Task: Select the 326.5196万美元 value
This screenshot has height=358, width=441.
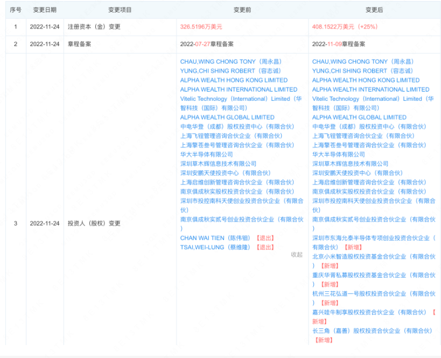Action: pyautogui.click(x=201, y=27)
